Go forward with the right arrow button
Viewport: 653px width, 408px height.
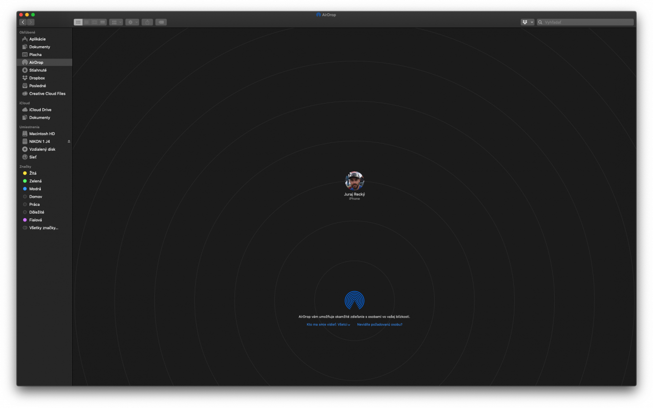pyautogui.click(x=31, y=22)
